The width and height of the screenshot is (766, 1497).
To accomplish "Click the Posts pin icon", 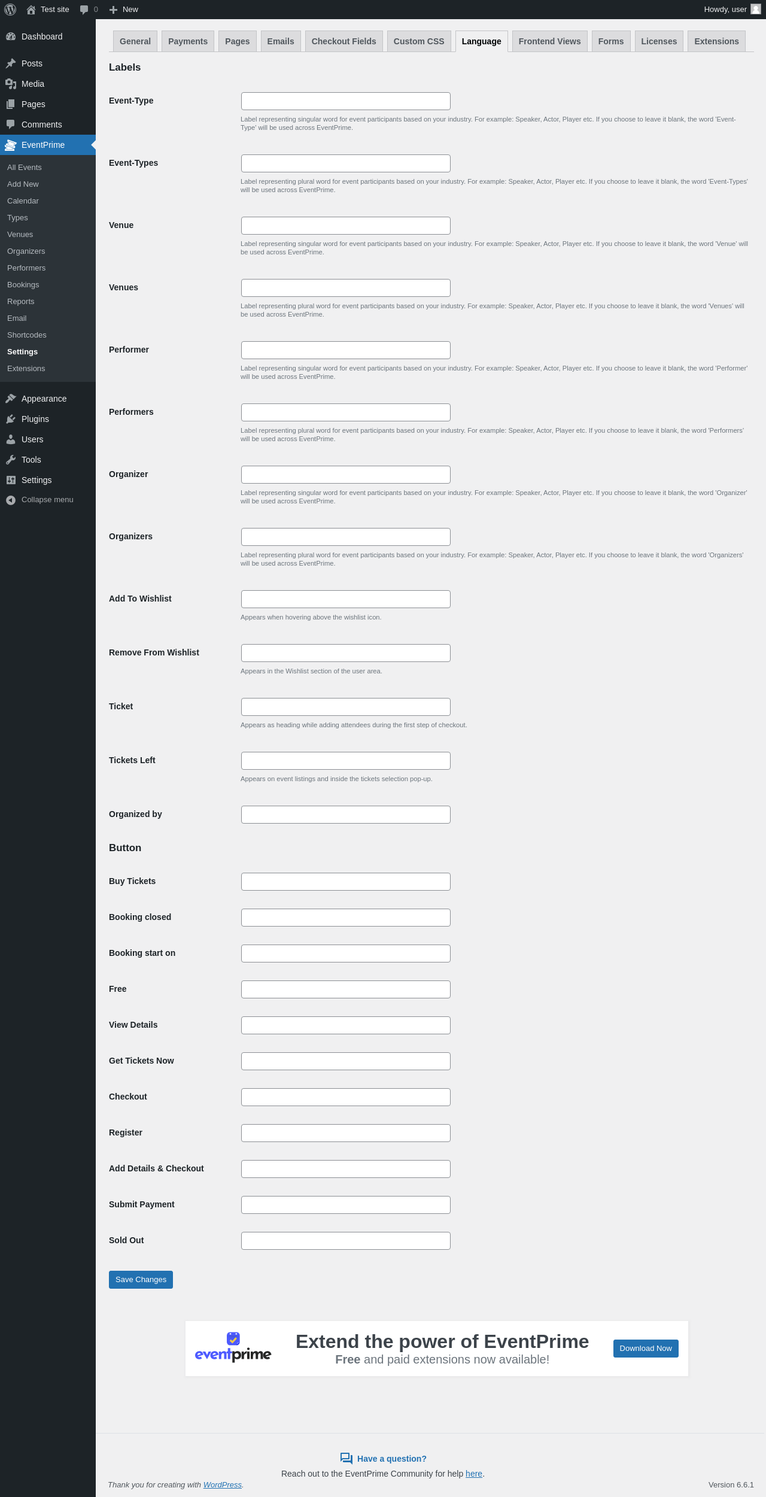I will click(11, 63).
